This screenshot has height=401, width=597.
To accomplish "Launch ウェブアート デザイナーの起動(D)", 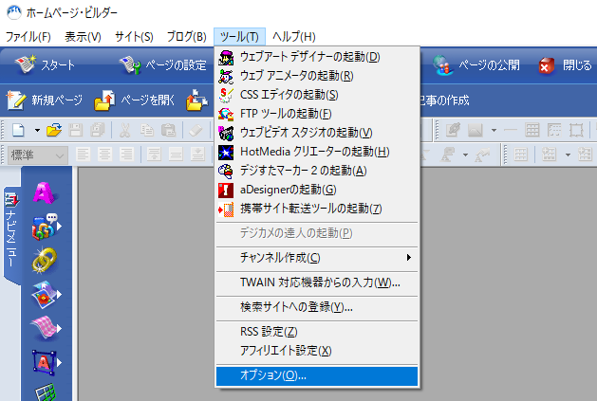I will (x=317, y=57).
